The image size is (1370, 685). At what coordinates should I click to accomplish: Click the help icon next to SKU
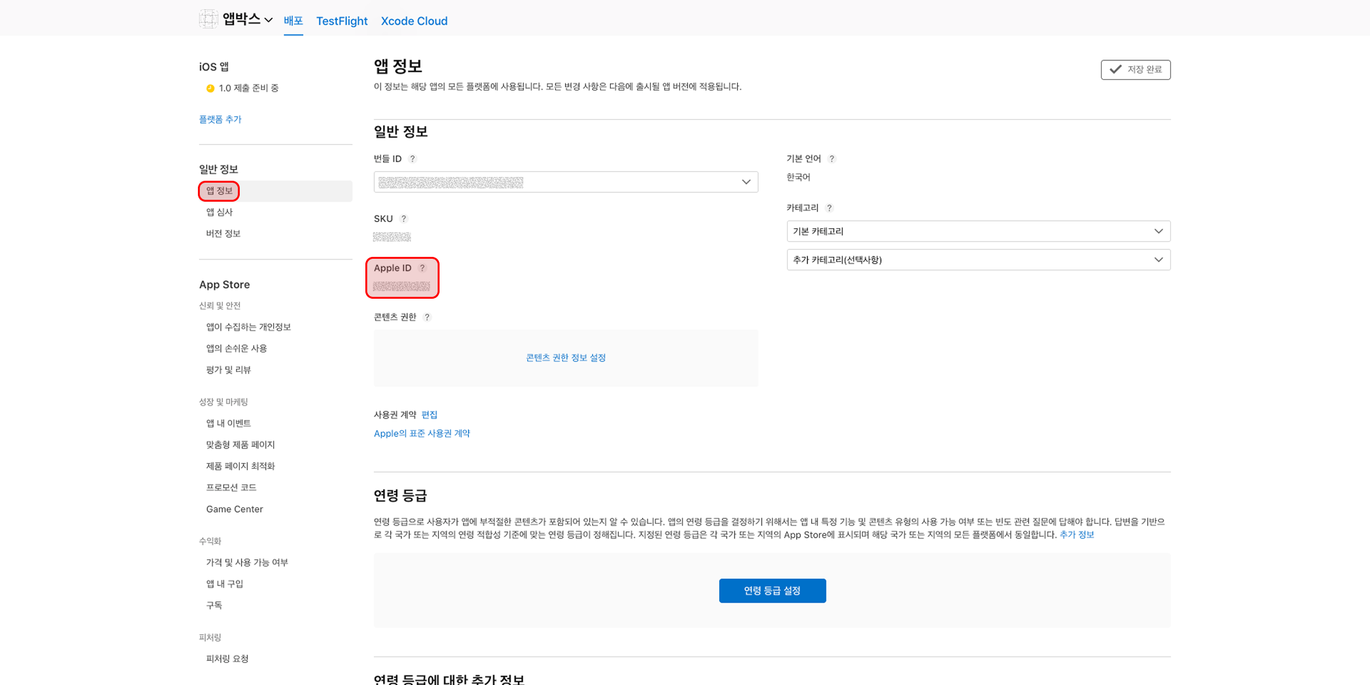403,219
